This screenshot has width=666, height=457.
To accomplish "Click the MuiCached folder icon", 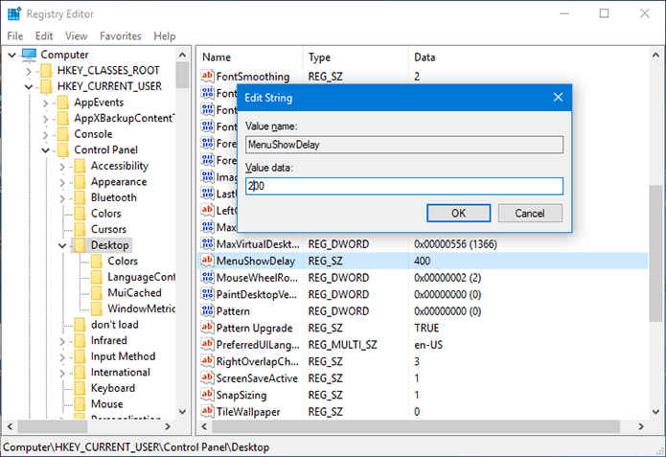I will pyautogui.click(x=97, y=293).
